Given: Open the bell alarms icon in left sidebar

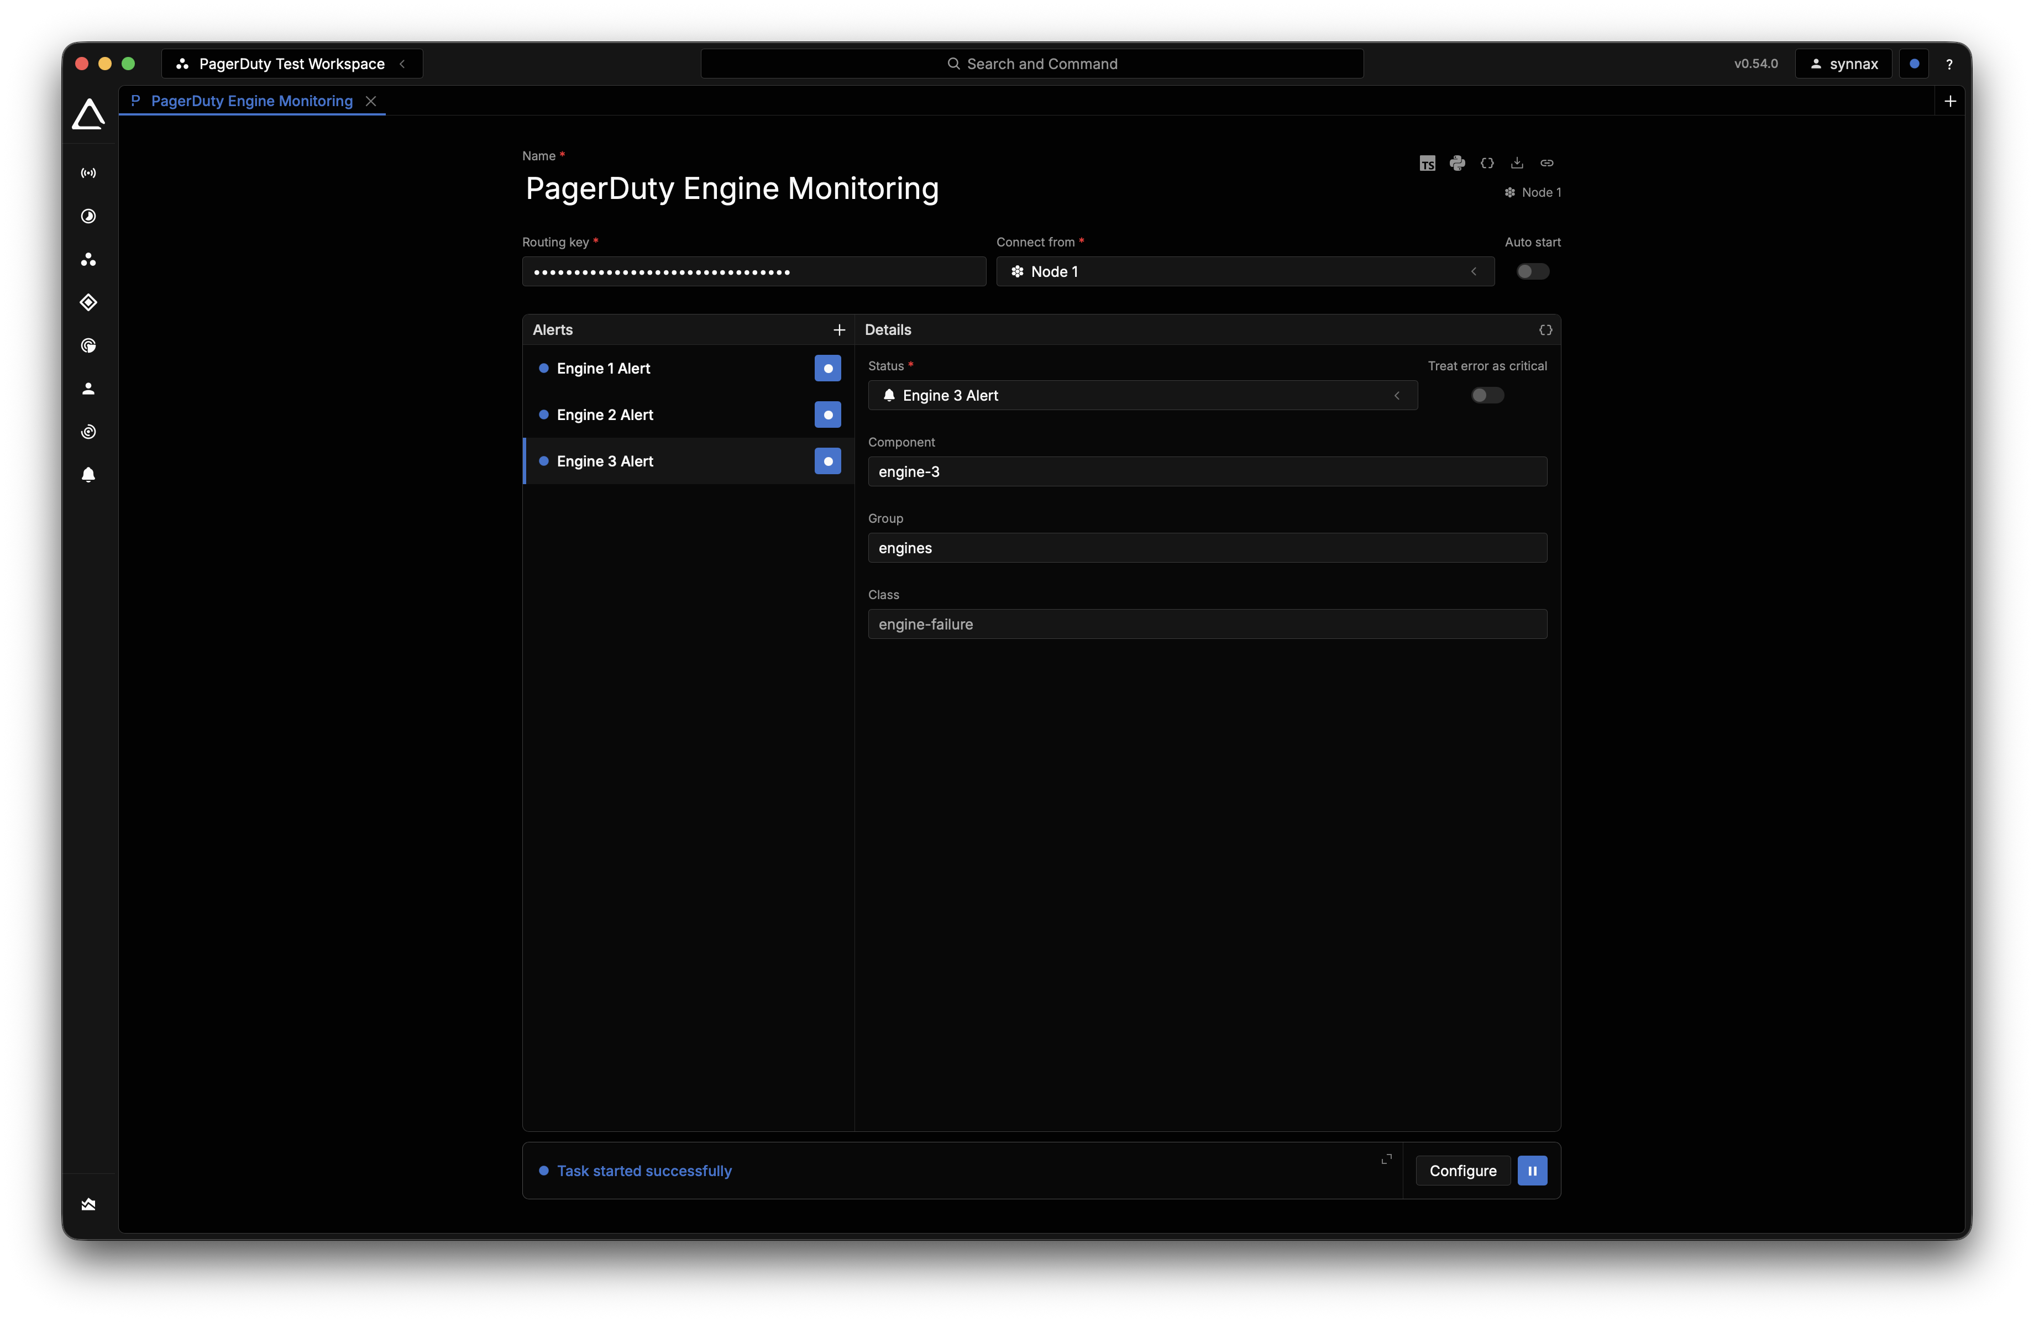Looking at the screenshot, I should [88, 475].
